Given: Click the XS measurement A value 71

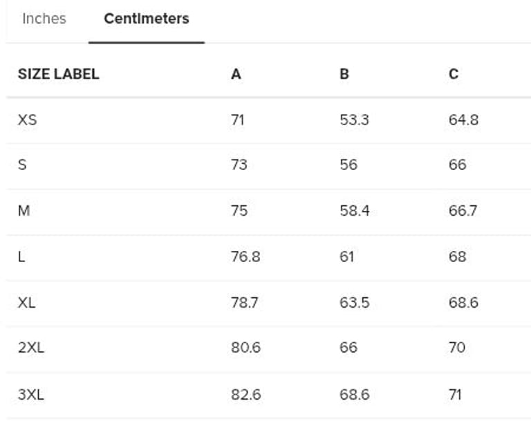Looking at the screenshot, I should tap(237, 120).
